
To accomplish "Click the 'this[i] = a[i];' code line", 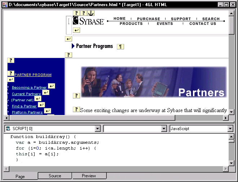I will (37, 154).
